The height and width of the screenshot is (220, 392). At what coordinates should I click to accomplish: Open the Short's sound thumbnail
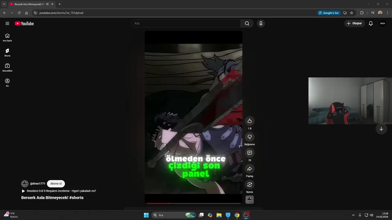[x=250, y=200]
